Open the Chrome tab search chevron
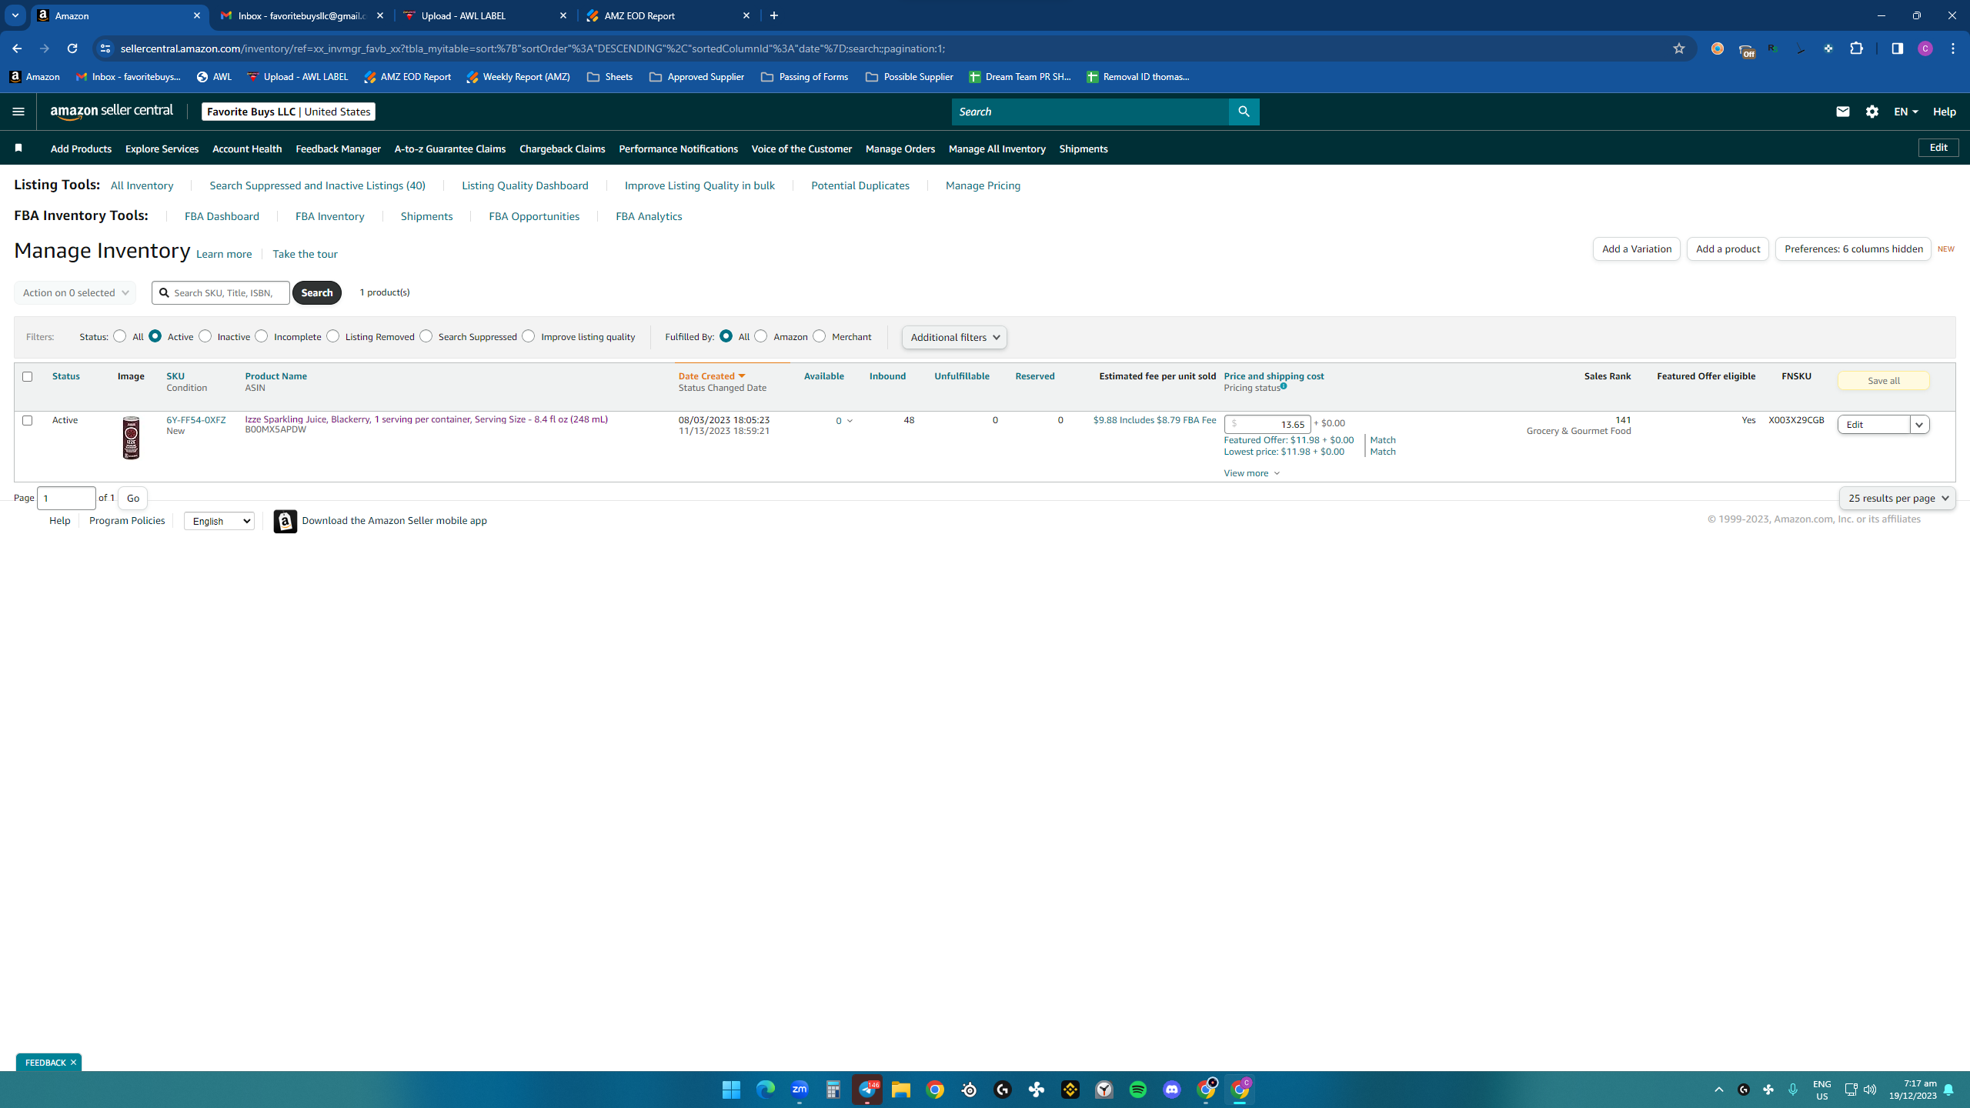The image size is (1970, 1108). coord(15,15)
